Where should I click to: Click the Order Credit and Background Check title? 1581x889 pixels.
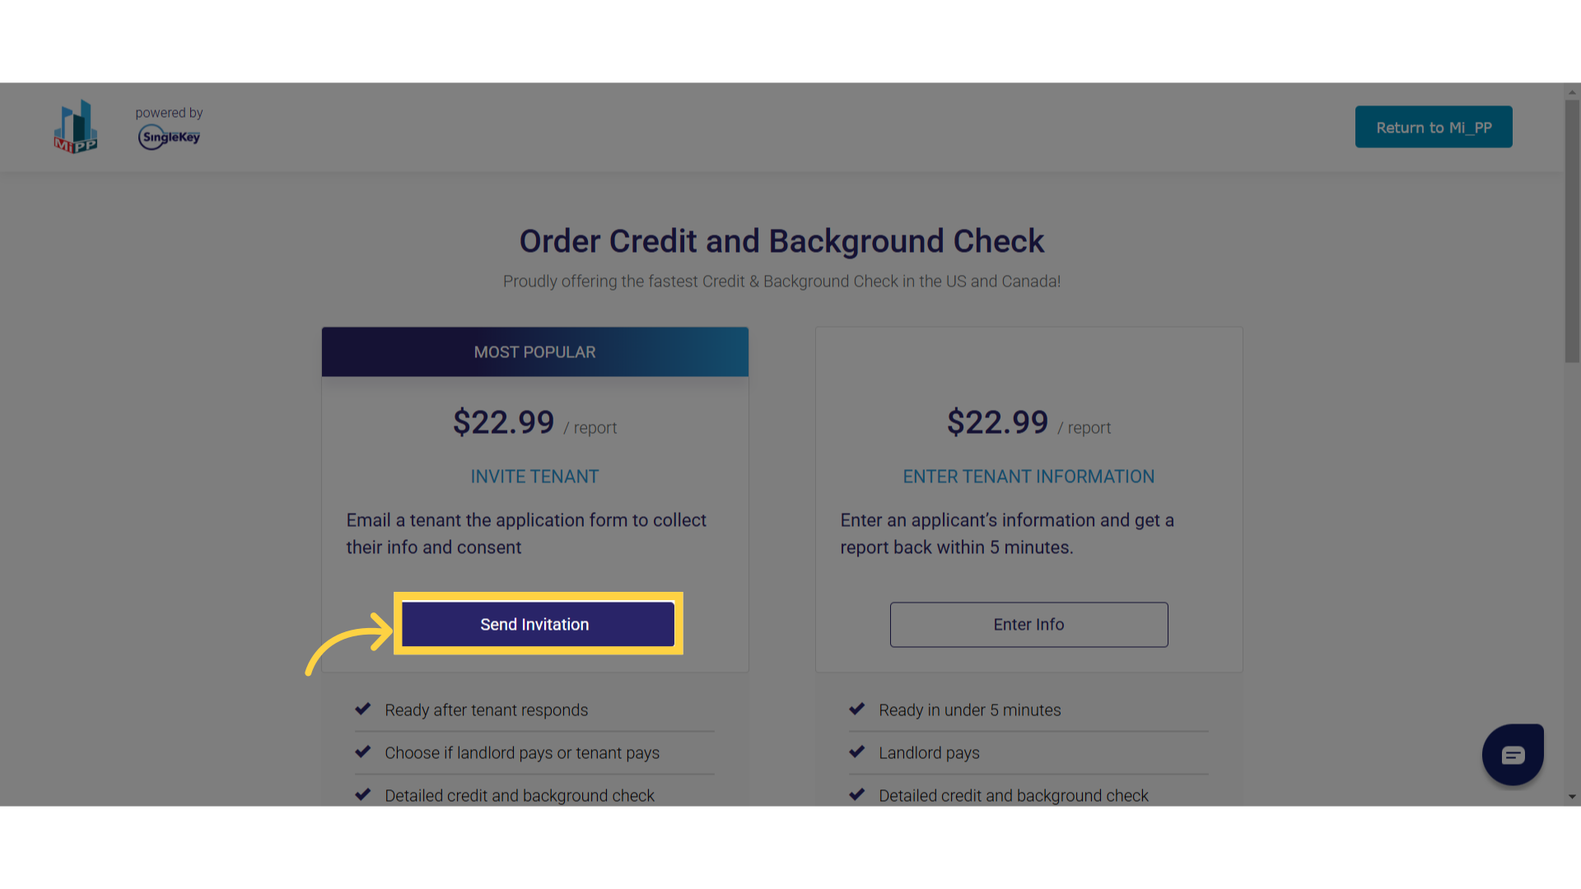[781, 241]
